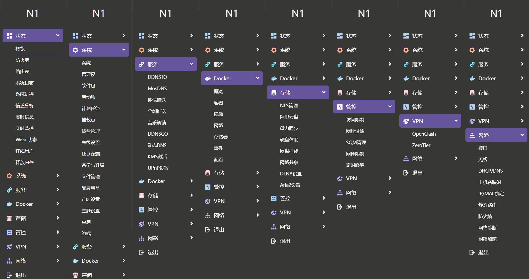Select 软件包 under 系统
Viewport: 529px width, 279px height.
click(x=89, y=86)
